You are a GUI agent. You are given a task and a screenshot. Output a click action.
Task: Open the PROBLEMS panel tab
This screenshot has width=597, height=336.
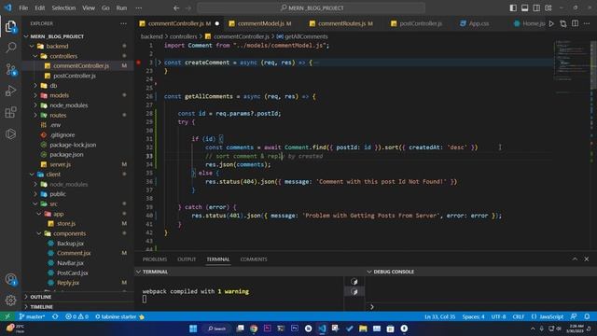(155, 259)
